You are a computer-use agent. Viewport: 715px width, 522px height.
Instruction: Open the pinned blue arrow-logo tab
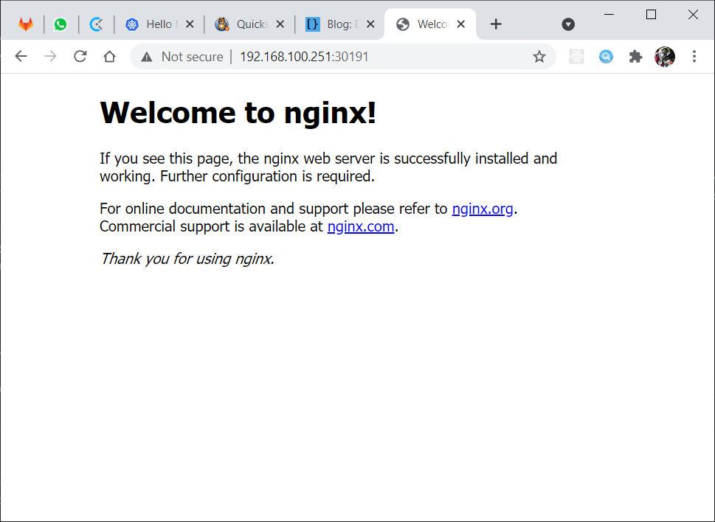tap(96, 24)
